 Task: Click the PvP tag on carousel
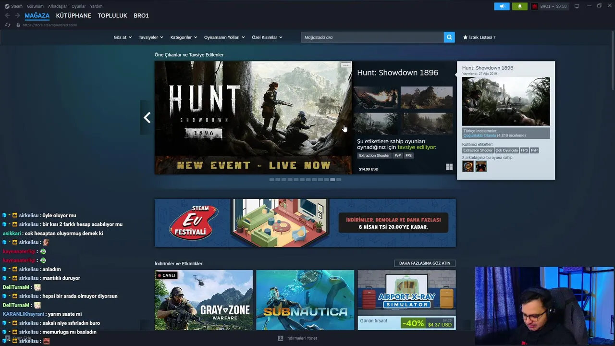(x=397, y=155)
